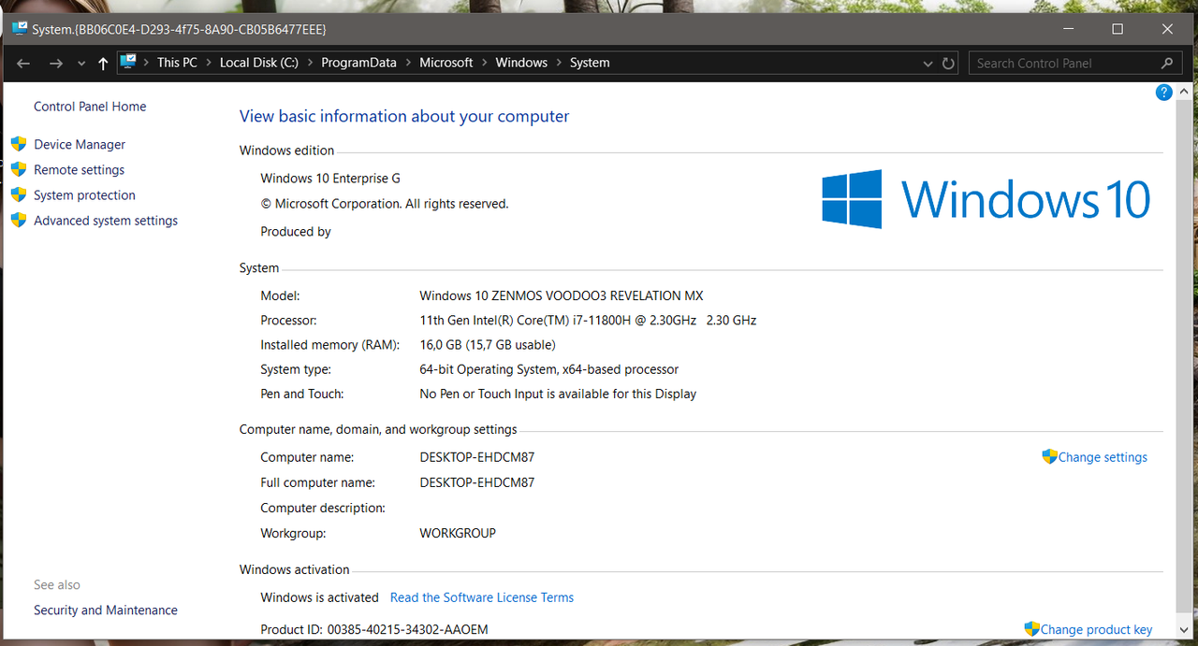Click shield icon beside Advanced system settings
Image resolution: width=1198 pixels, height=646 pixels.
18,220
